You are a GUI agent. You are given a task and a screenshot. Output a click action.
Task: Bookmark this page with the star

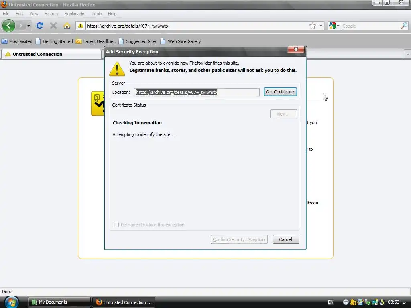[x=312, y=26]
